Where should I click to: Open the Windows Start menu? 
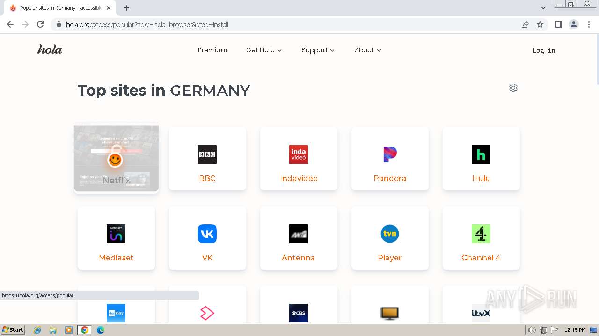coord(13,329)
